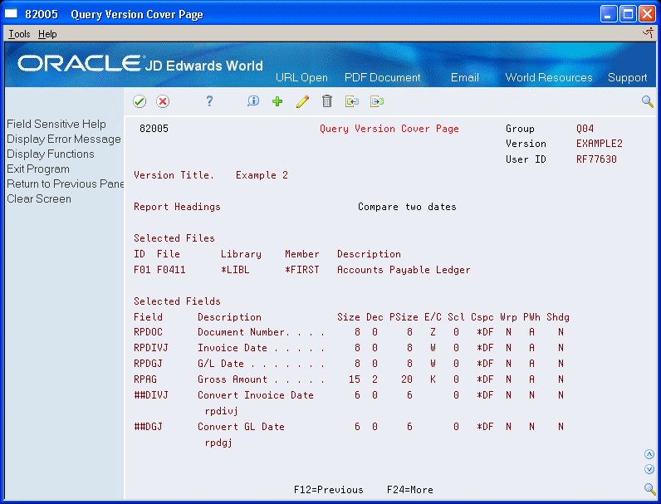Click 82005 program ID in the panel
The image size is (661, 504).
click(x=154, y=129)
